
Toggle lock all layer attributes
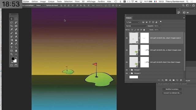coord(144,30)
